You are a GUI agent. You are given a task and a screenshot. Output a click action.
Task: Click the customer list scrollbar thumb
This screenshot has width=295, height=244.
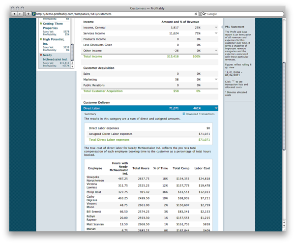(x=72, y=52)
